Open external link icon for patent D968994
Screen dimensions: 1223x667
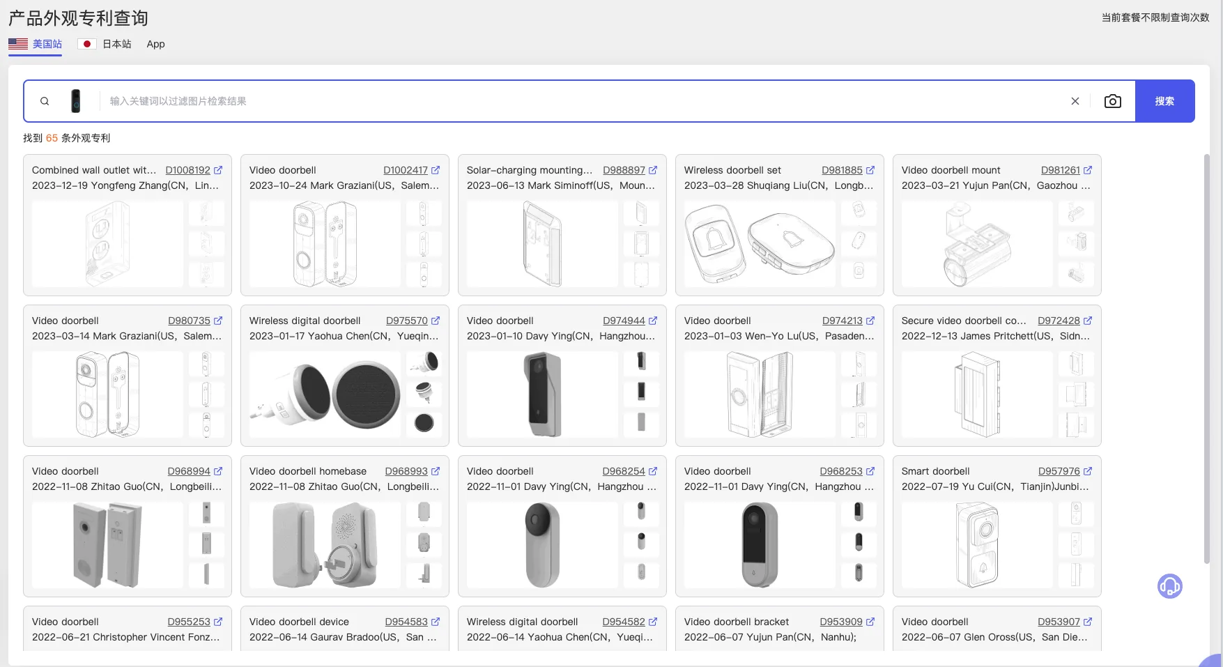[x=218, y=471]
